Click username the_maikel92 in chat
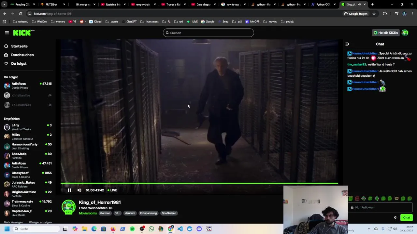417x234 pixels. point(357,64)
